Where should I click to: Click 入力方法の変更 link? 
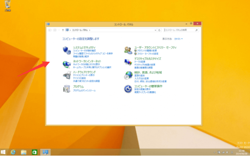pyautogui.click(x=141, y=78)
